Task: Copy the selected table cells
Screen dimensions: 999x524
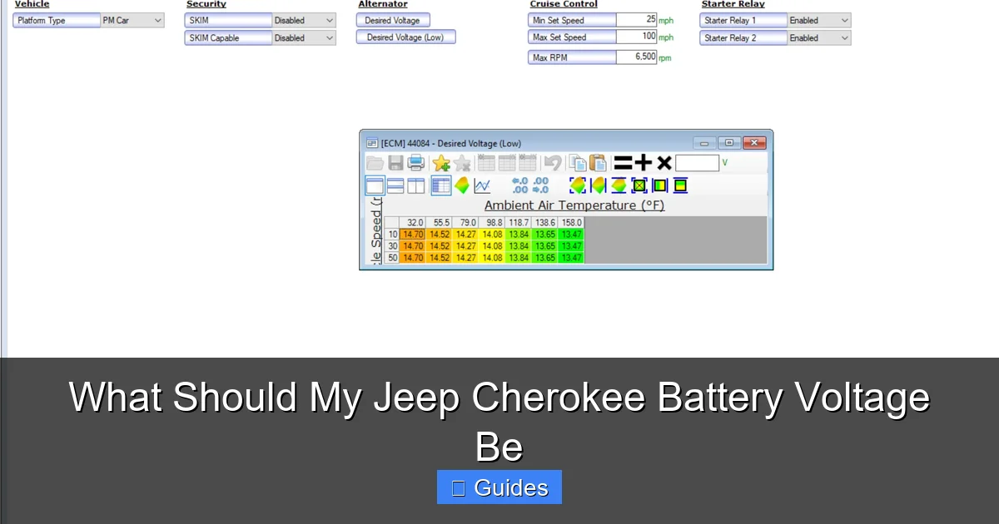Action: pos(575,163)
